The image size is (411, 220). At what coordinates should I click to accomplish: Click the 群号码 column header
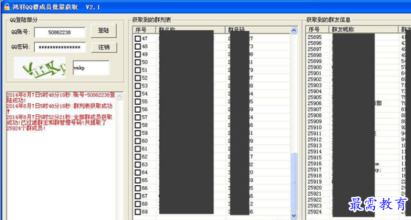tap(258, 30)
